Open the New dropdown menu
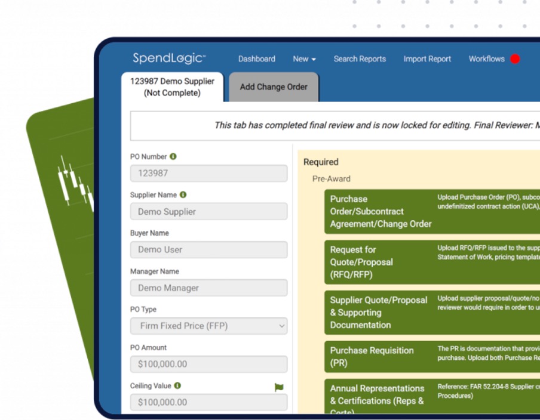540x420 pixels. 304,59
